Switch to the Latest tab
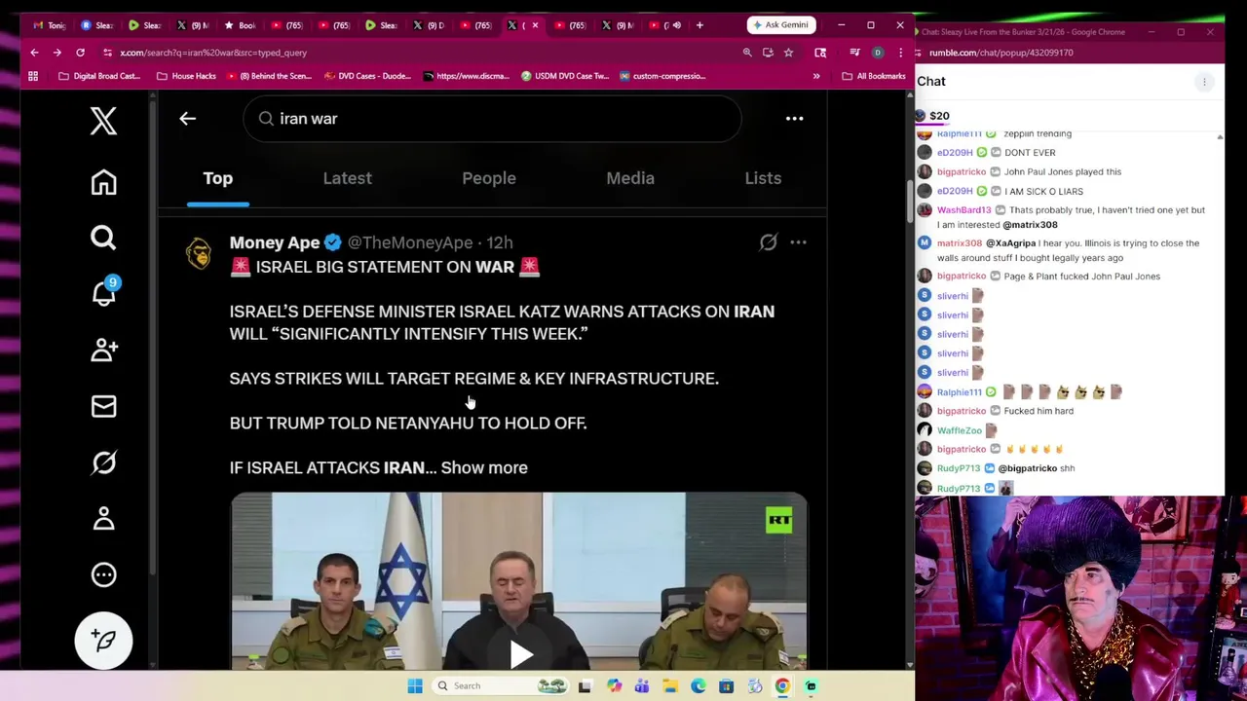This screenshot has width=1247, height=701. coord(347,178)
